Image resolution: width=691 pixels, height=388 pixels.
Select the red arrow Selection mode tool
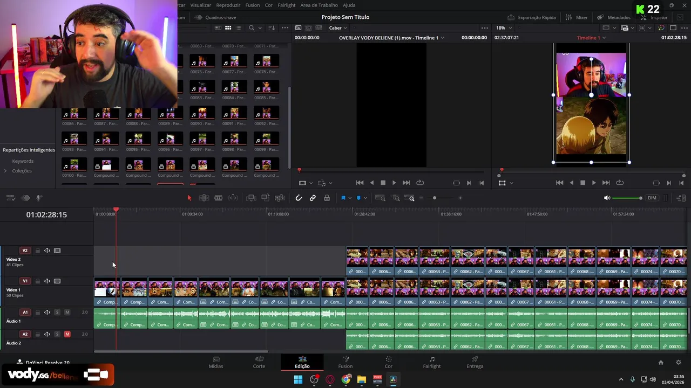pos(189,198)
